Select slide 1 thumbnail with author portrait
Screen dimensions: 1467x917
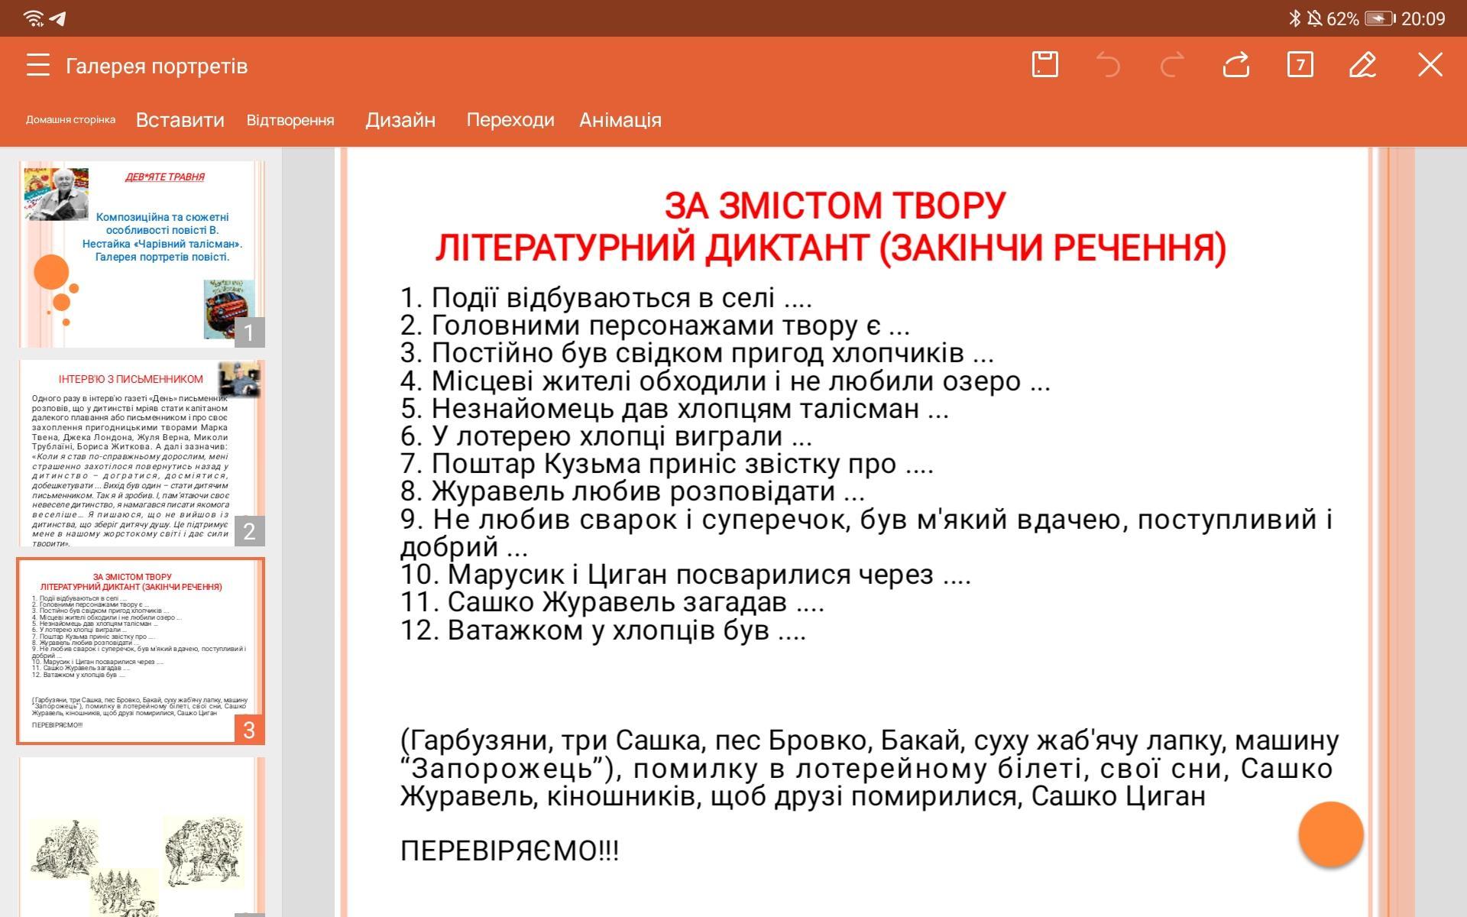(141, 254)
